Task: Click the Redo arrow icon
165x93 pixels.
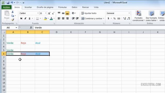Action: [x=18, y=3]
